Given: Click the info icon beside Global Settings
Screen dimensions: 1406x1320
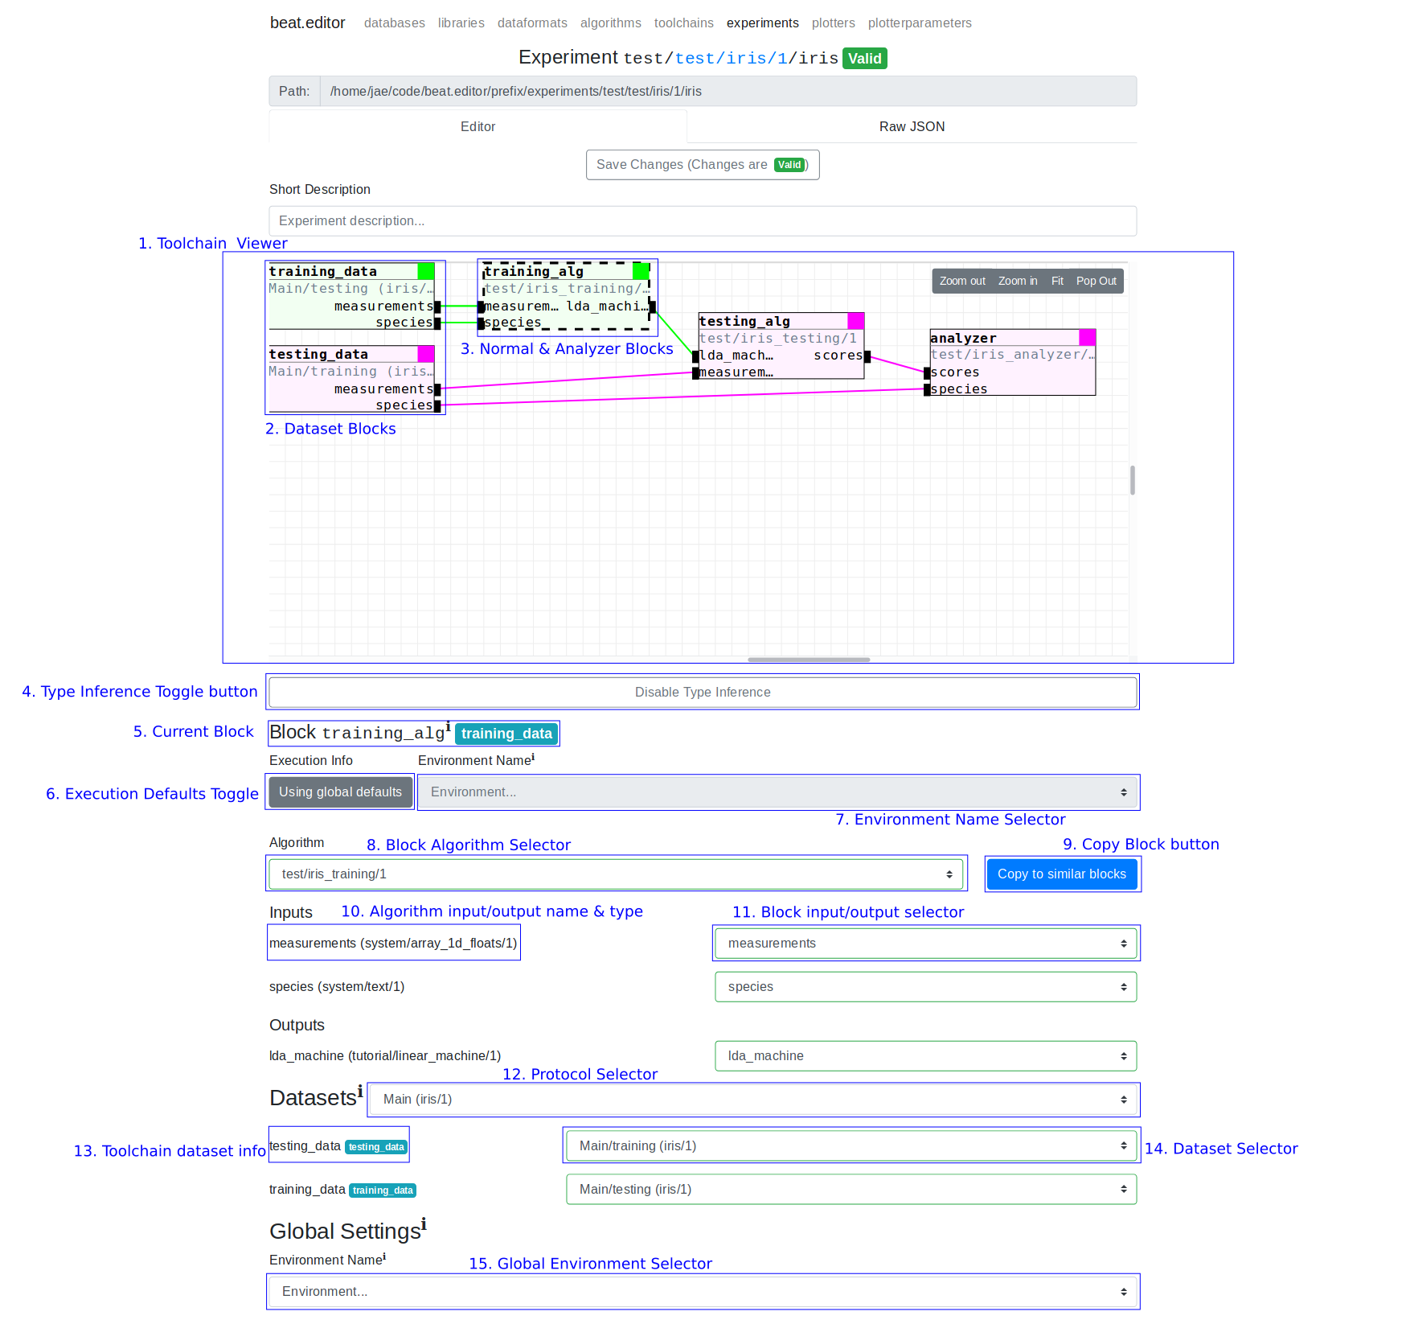Looking at the screenshot, I should tap(424, 1224).
